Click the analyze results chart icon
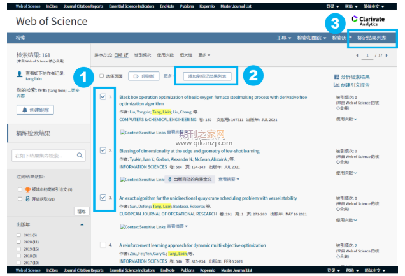The image size is (405, 276). click(x=337, y=76)
